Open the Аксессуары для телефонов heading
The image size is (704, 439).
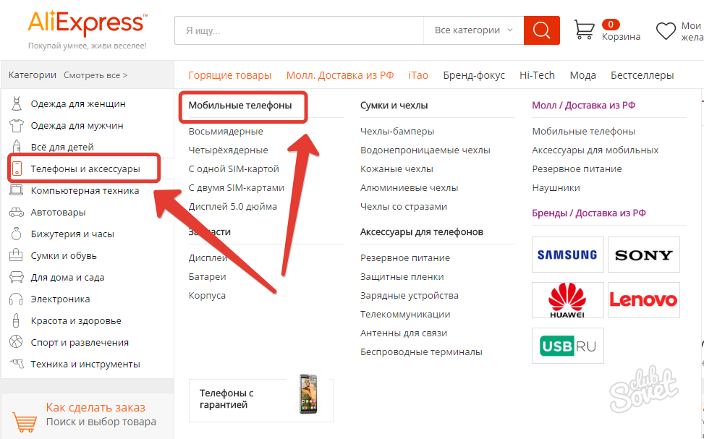tap(422, 232)
